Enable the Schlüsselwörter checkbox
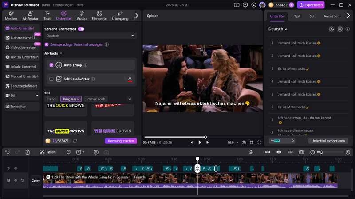 pyautogui.click(x=51, y=79)
